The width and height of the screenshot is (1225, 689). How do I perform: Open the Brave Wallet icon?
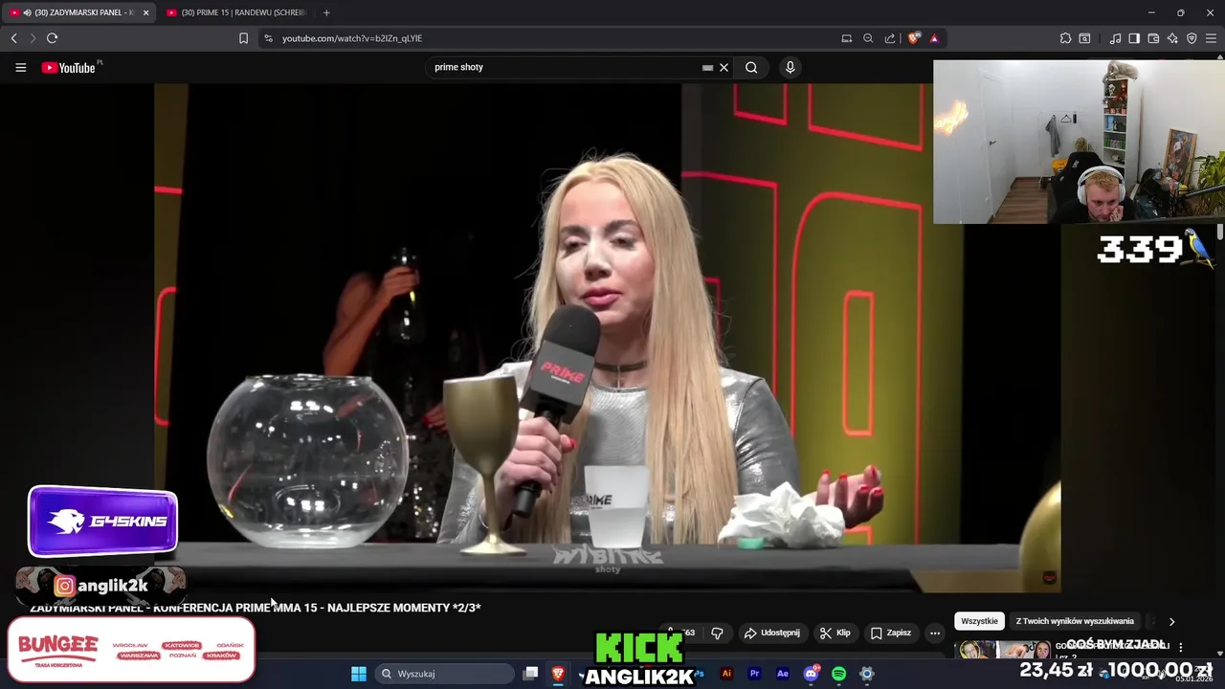pos(1153,38)
